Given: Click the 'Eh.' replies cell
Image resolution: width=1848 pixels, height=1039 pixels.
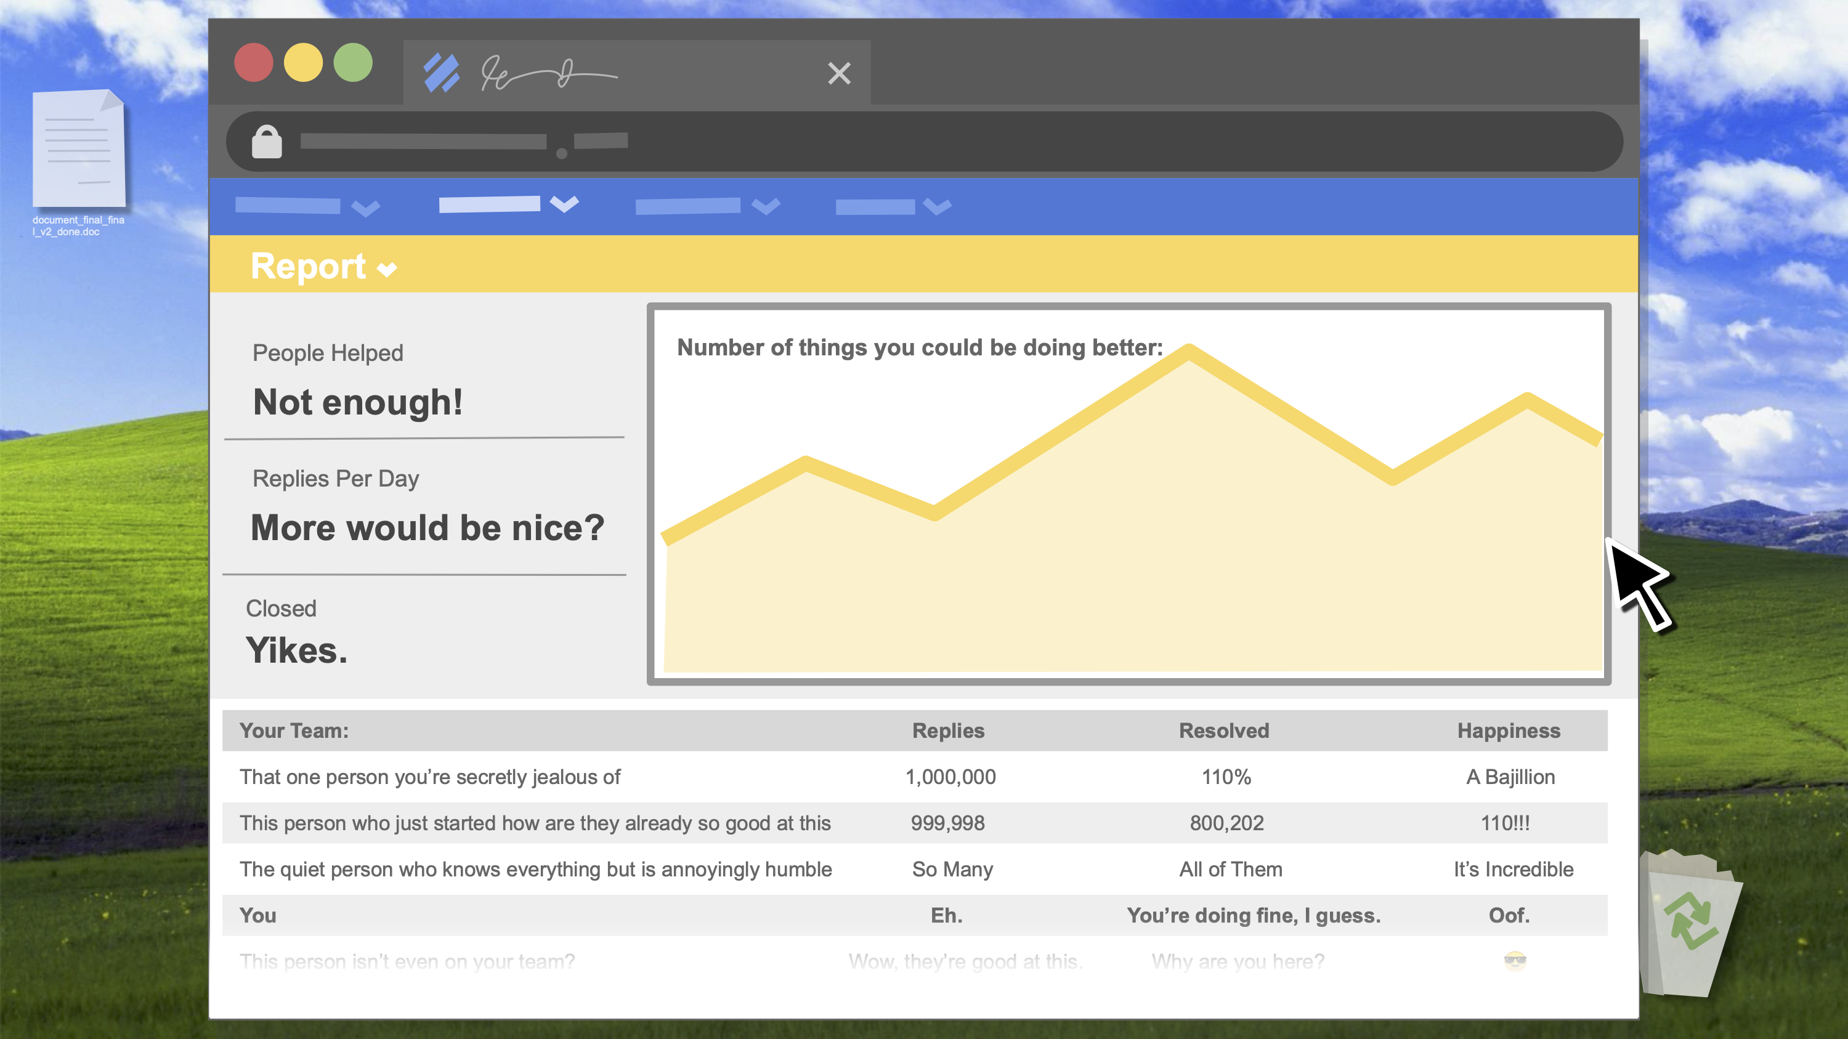Looking at the screenshot, I should point(946,916).
